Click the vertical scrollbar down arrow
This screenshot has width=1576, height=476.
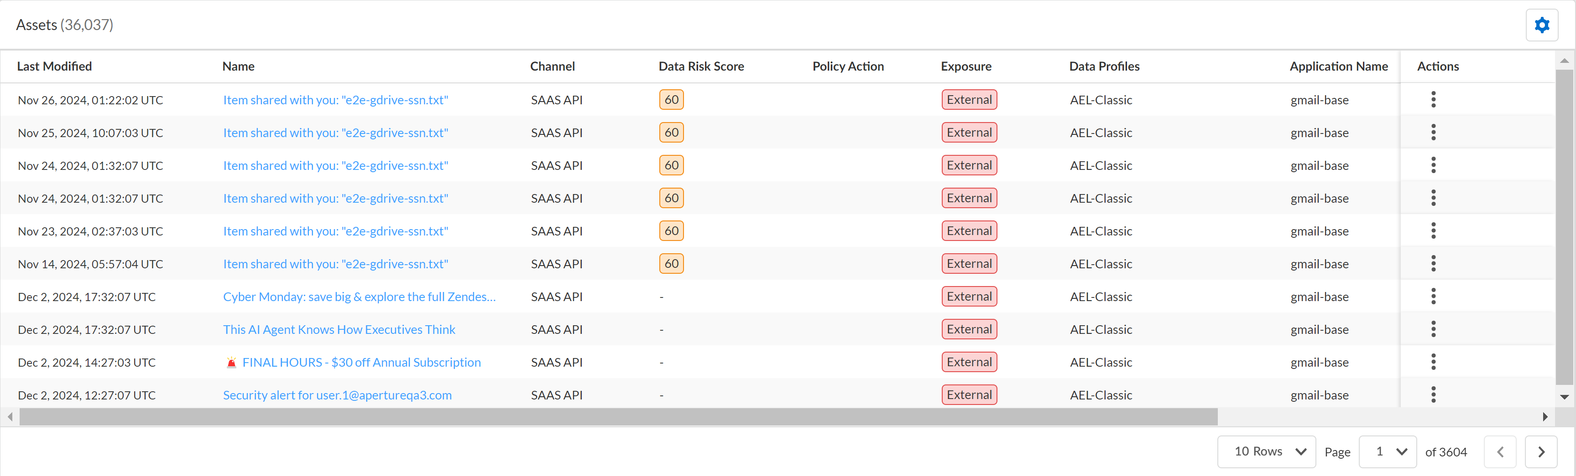pos(1564,397)
